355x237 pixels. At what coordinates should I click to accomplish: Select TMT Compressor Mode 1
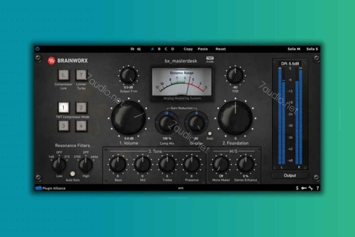click(x=64, y=107)
